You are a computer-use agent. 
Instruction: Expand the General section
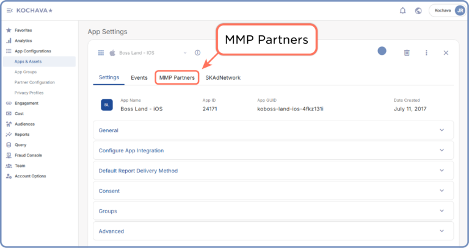273,130
